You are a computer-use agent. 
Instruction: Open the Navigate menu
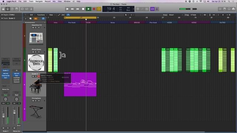pyautogui.click(x=39, y=1)
